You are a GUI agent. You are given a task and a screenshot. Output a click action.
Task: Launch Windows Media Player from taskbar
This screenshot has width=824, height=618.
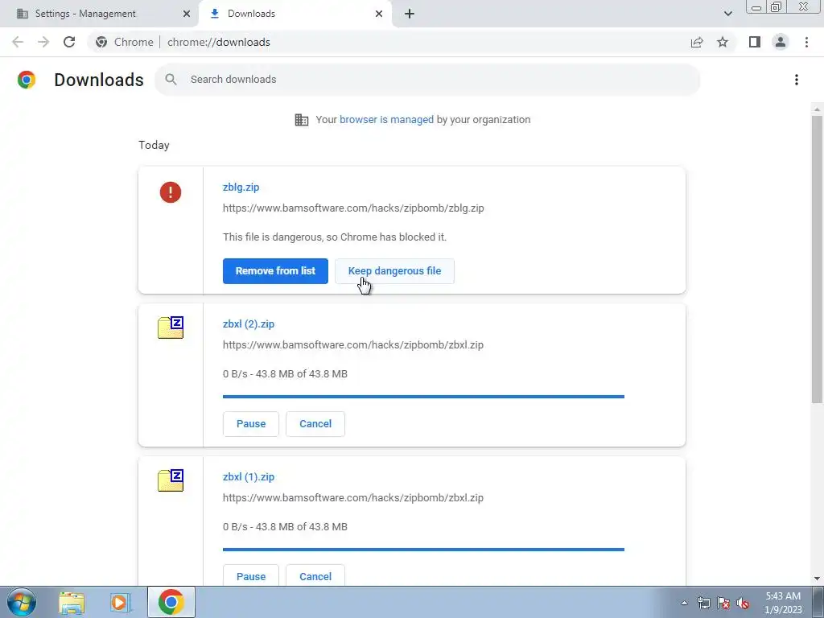[121, 603]
